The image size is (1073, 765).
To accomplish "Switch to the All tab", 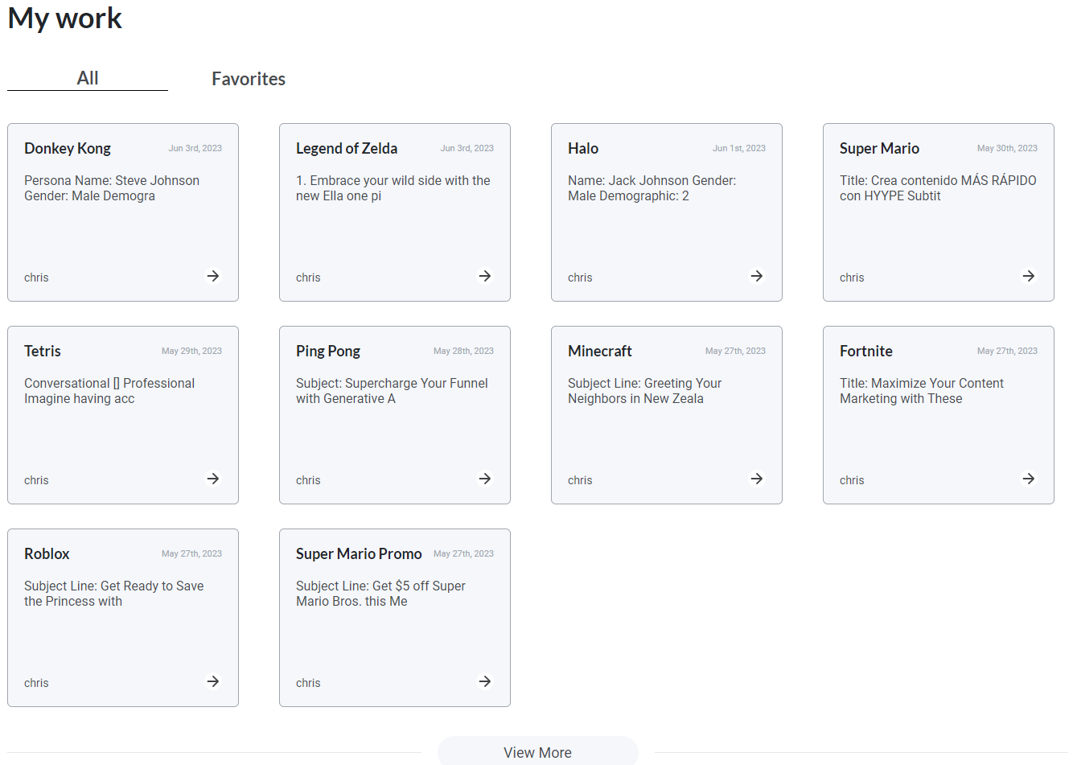I will (88, 78).
